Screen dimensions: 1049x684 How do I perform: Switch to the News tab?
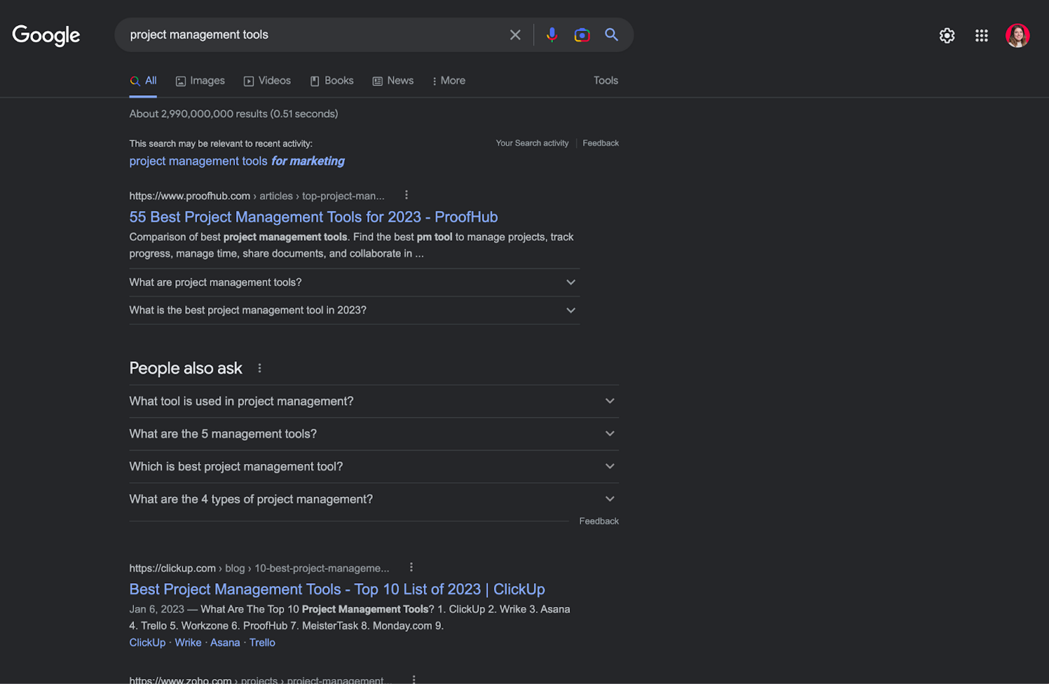[x=393, y=81]
